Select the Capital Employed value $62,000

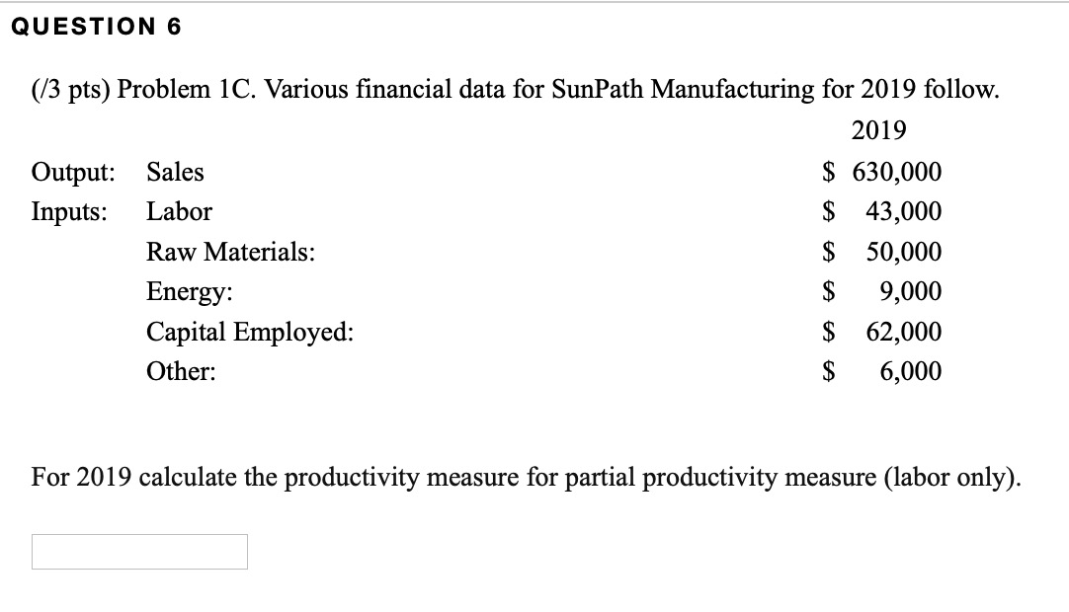pos(889,332)
